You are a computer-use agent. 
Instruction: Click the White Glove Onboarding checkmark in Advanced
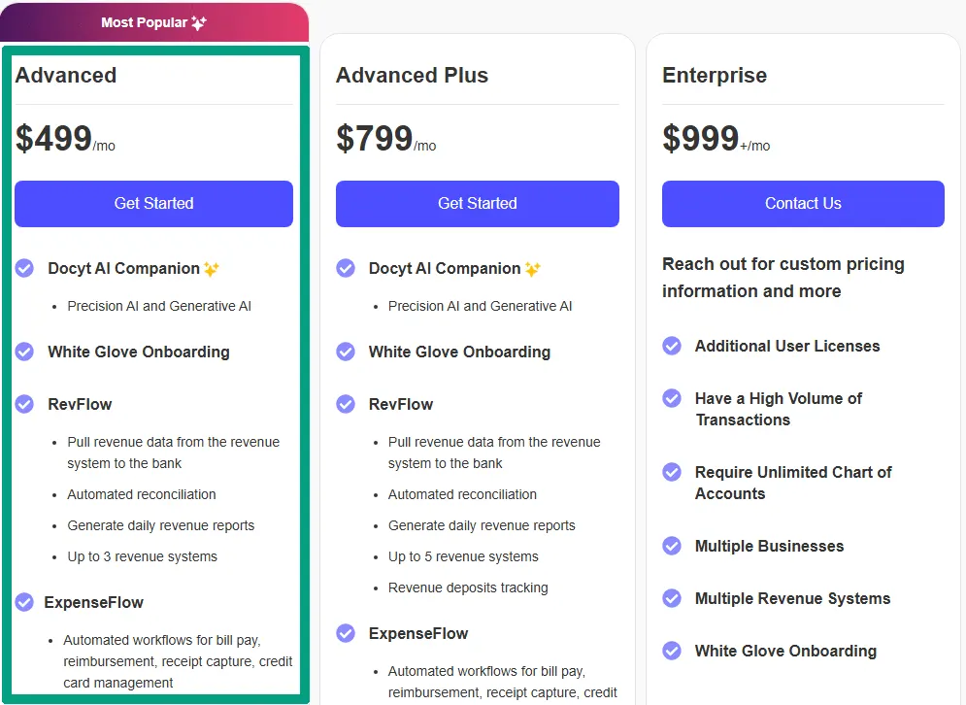click(x=23, y=352)
